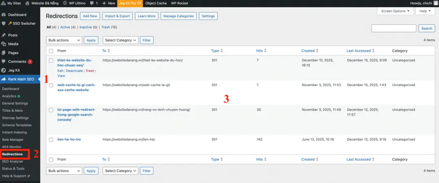Click the Media icon in sidebar

[4, 44]
